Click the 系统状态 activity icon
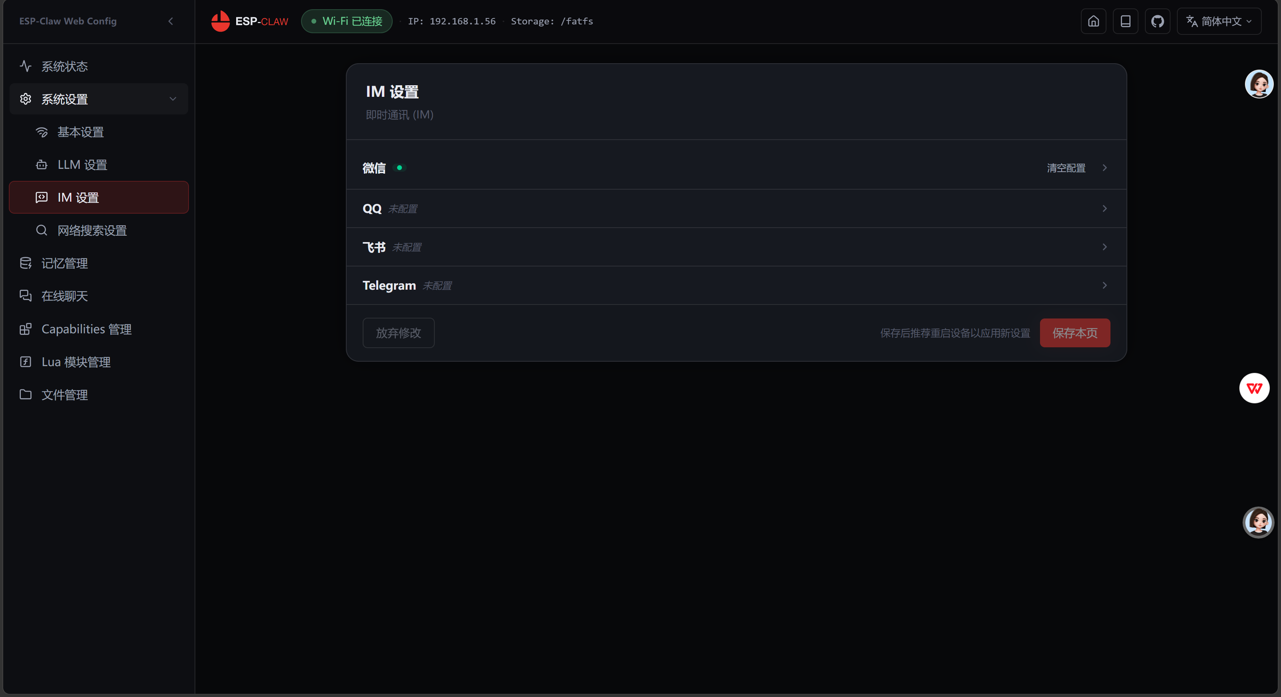This screenshot has height=697, width=1281. coord(26,66)
